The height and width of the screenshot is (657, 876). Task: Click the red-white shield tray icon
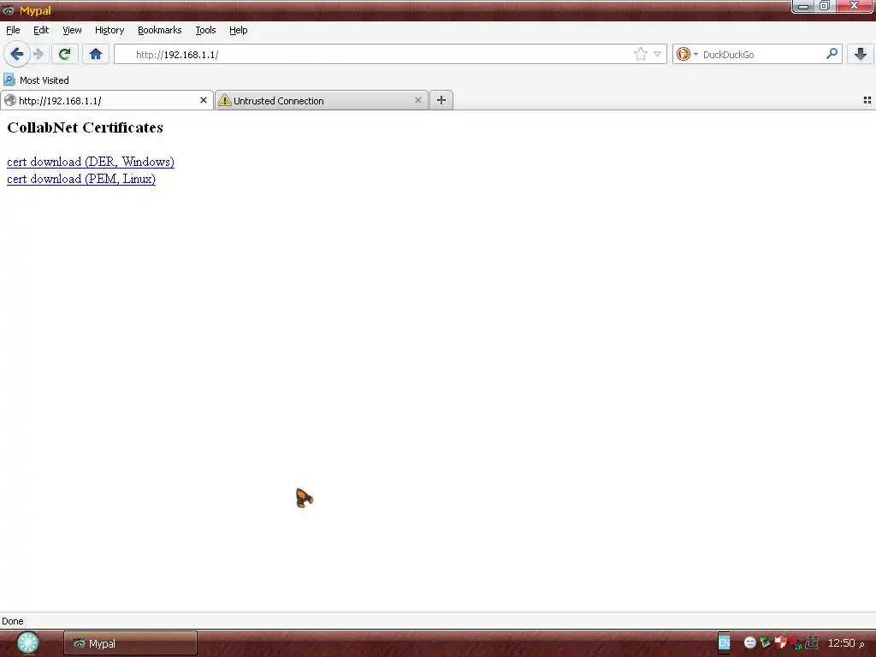[x=780, y=643]
